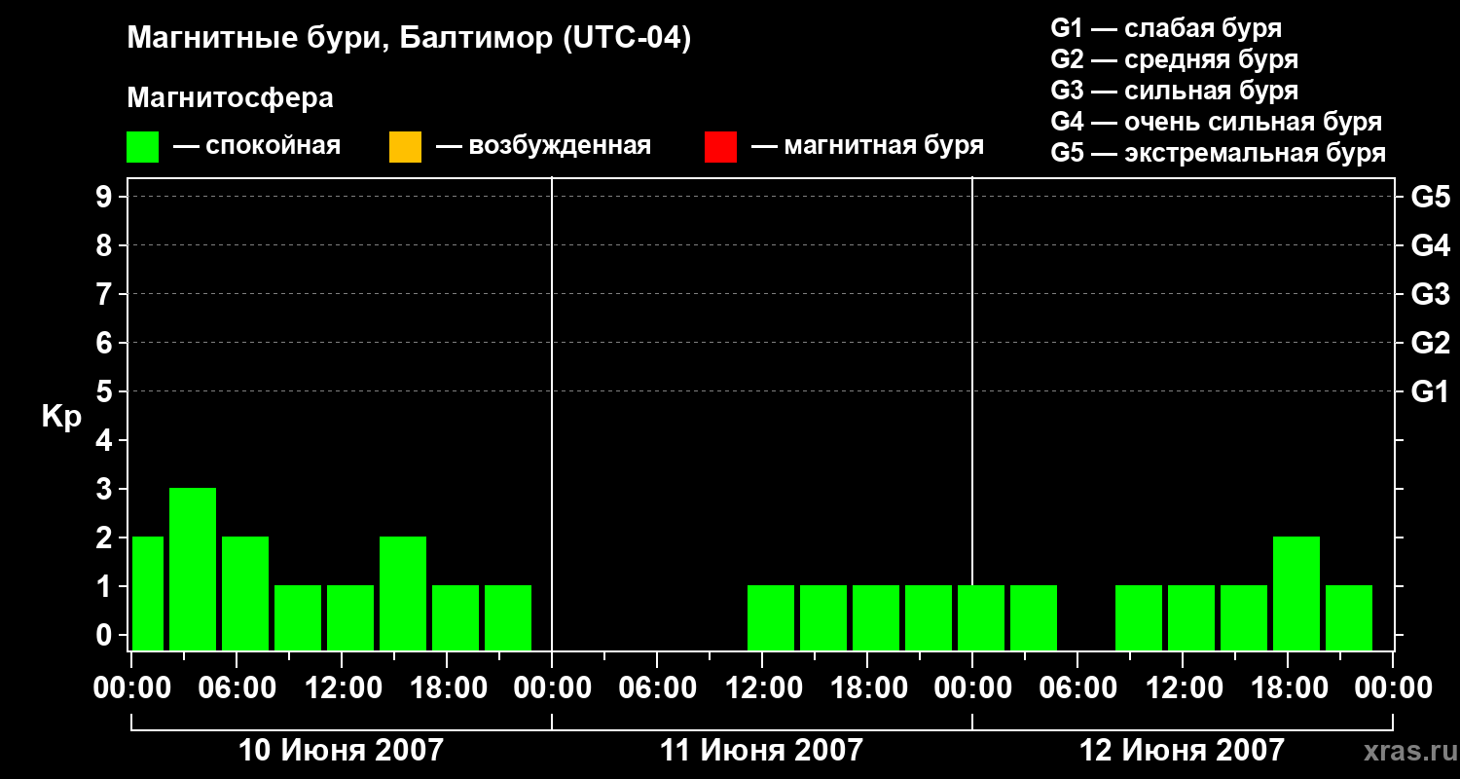
Task: Select the bar spanning midnight between 11 and 12 June
Action: [x=981, y=617]
